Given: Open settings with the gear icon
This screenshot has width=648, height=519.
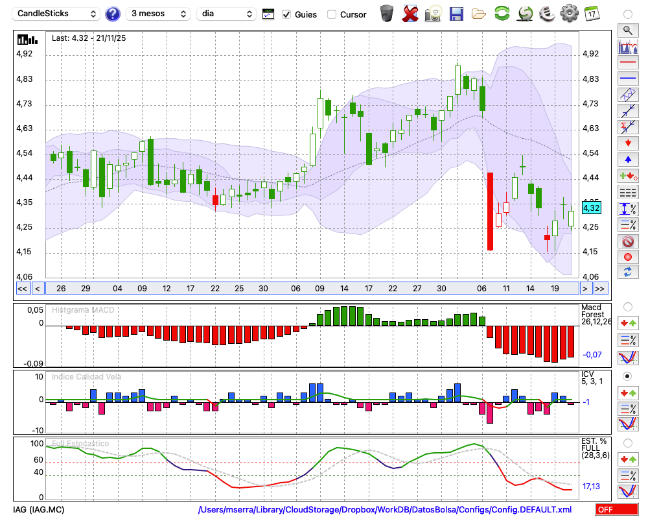Looking at the screenshot, I should pyautogui.click(x=569, y=14).
